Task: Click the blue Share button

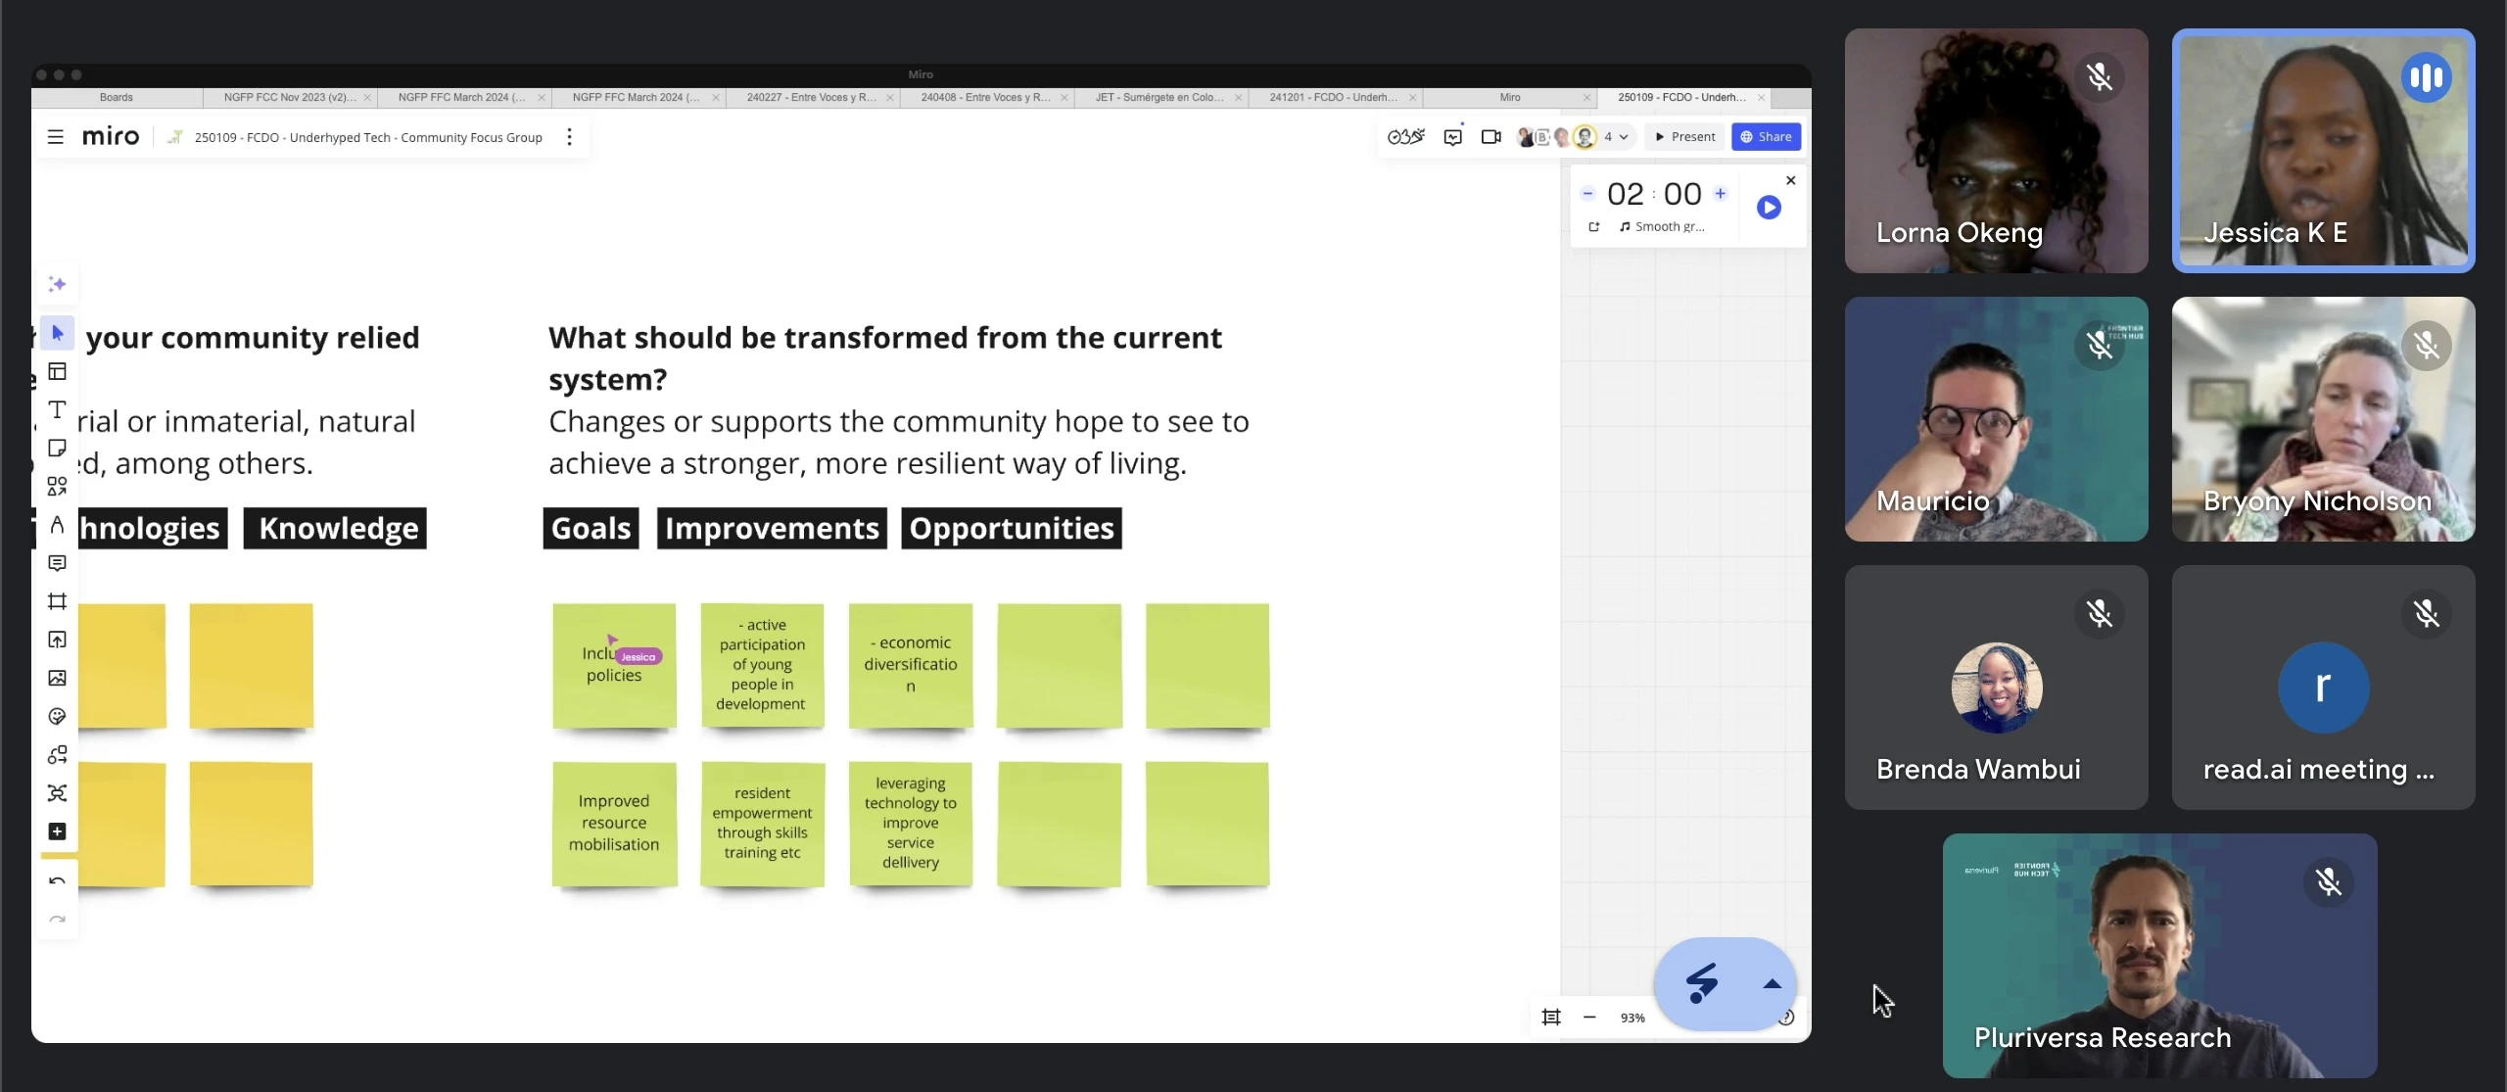Action: 1766,137
